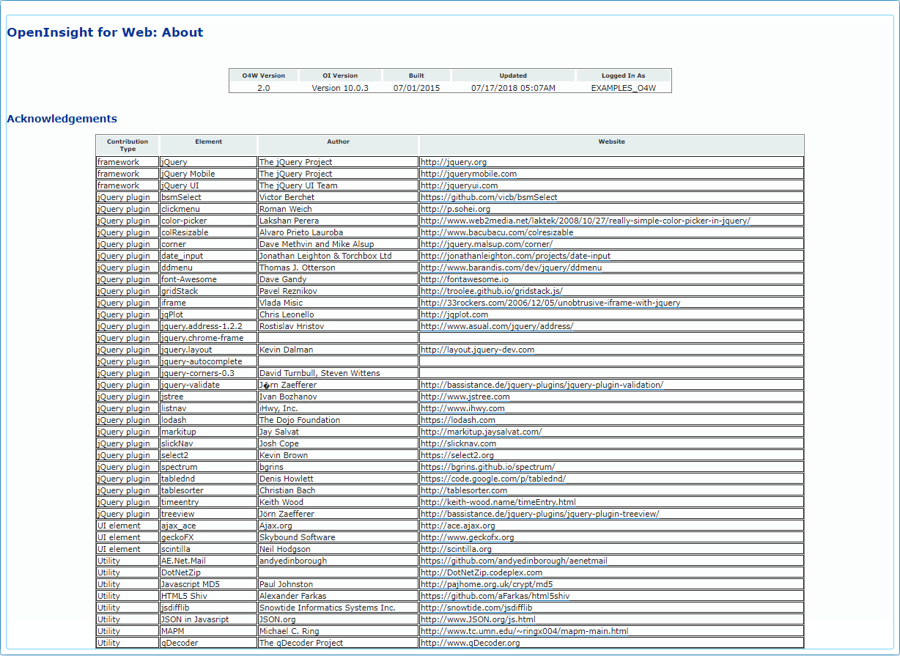
Task: Select the slickNav element cell
Action: 209,443
